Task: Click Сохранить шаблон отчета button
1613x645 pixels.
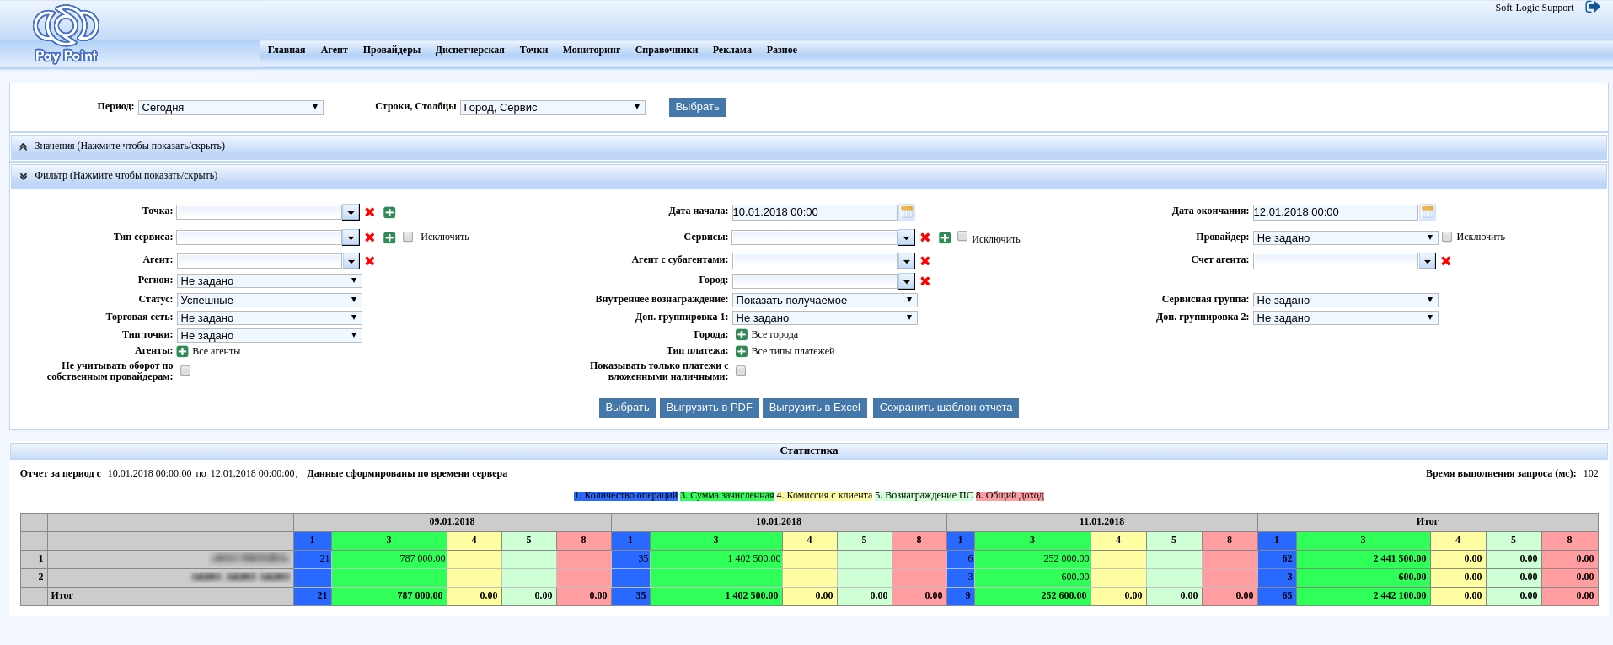Action: pyautogui.click(x=946, y=408)
